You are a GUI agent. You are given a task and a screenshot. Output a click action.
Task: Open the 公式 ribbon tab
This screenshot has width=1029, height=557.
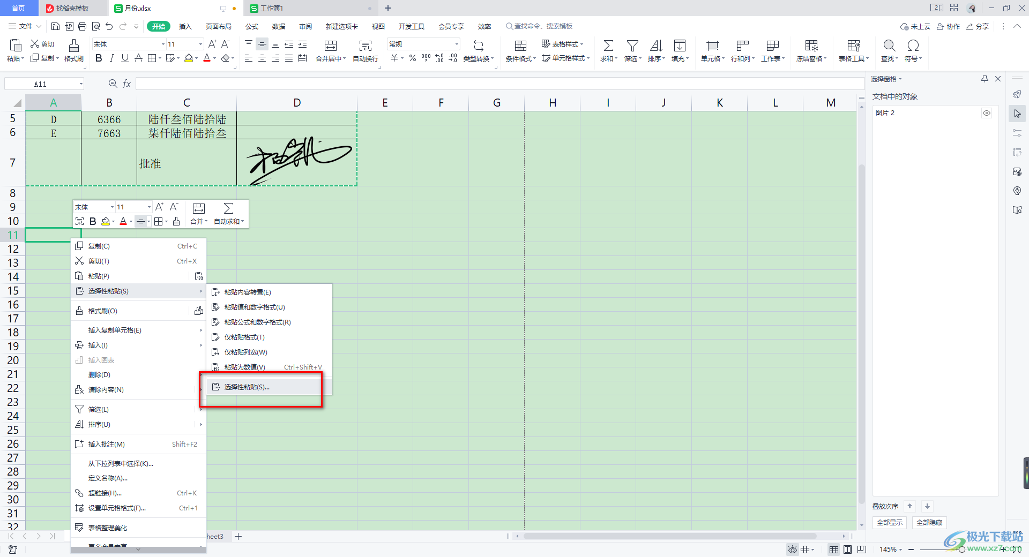click(x=252, y=26)
